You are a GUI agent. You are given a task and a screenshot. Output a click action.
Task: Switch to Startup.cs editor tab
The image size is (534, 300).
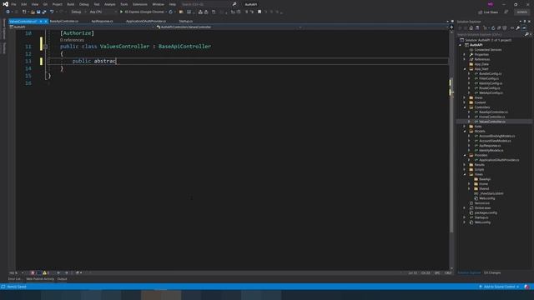(x=186, y=21)
